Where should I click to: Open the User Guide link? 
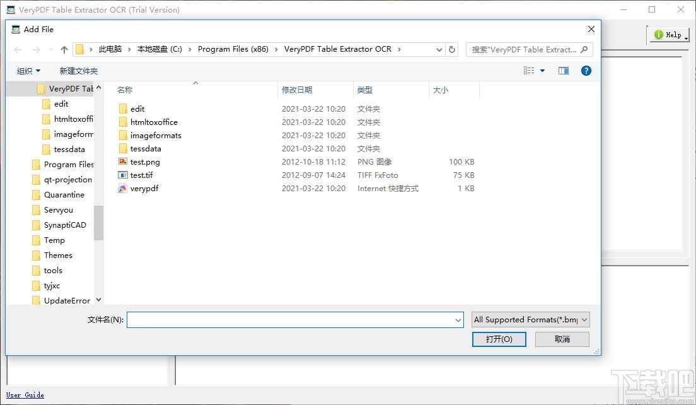point(25,395)
